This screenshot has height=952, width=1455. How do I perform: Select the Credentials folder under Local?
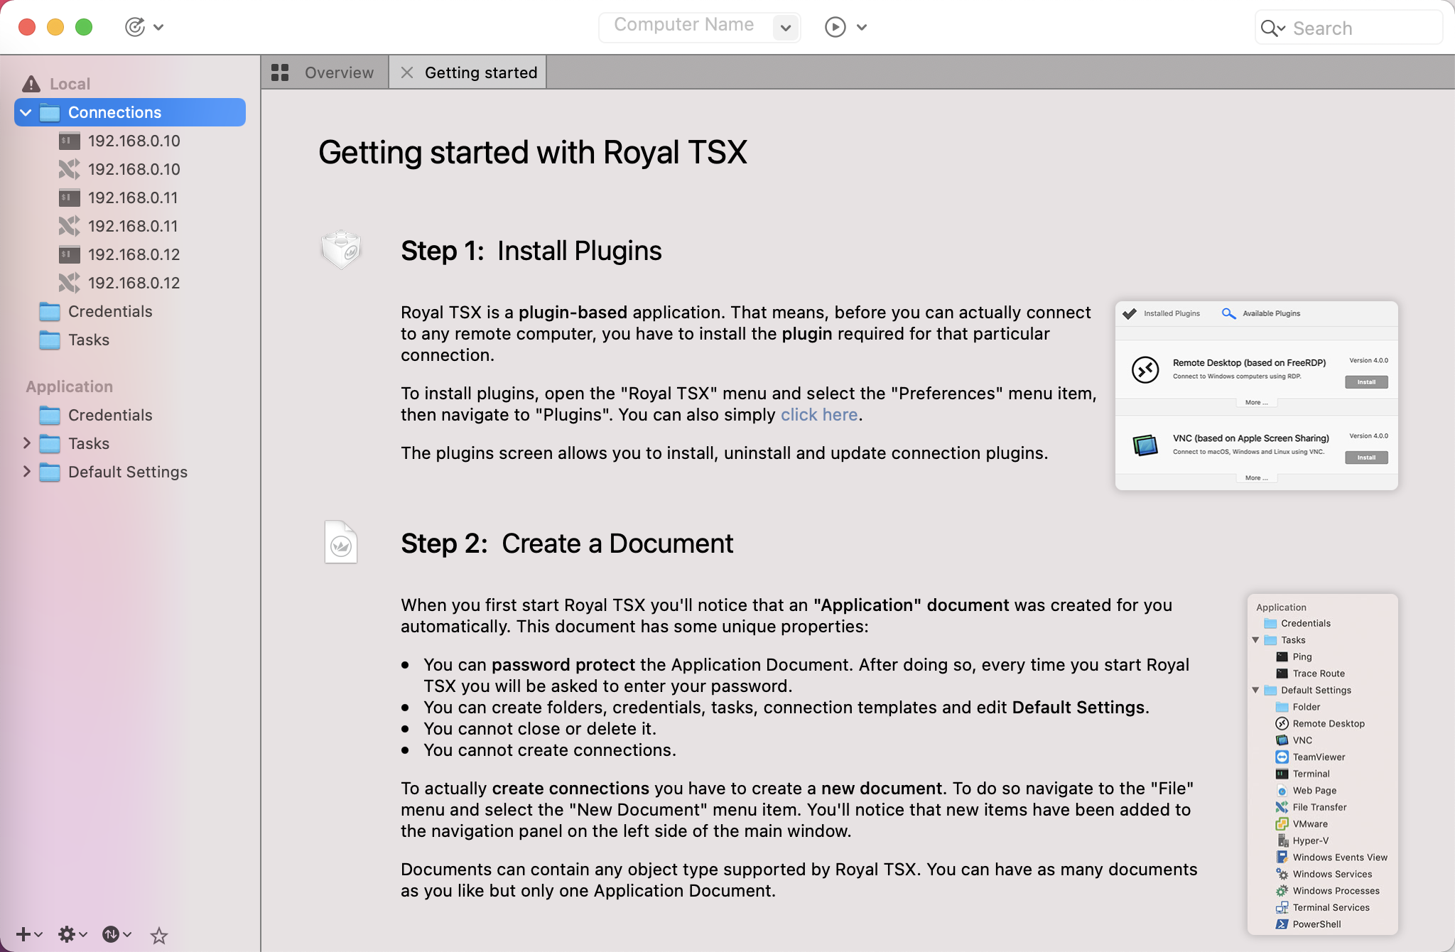(x=110, y=311)
